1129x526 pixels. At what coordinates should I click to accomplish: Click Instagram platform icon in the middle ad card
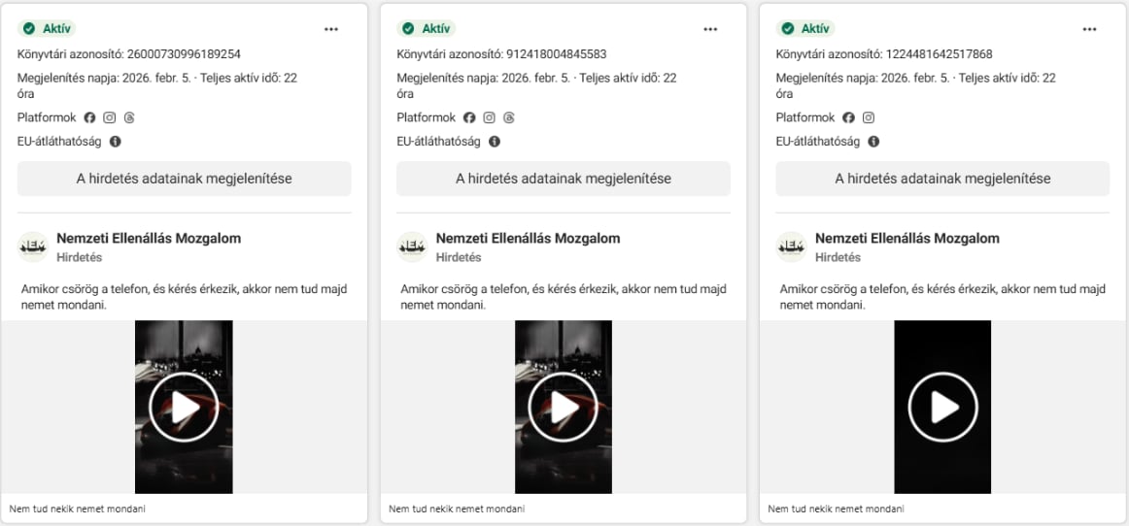[x=489, y=117]
